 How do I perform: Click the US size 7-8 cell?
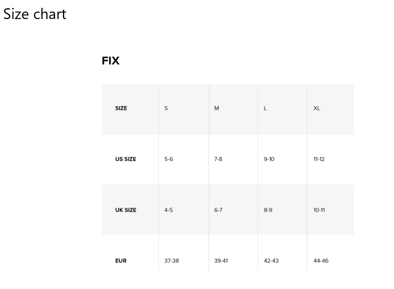click(218, 159)
